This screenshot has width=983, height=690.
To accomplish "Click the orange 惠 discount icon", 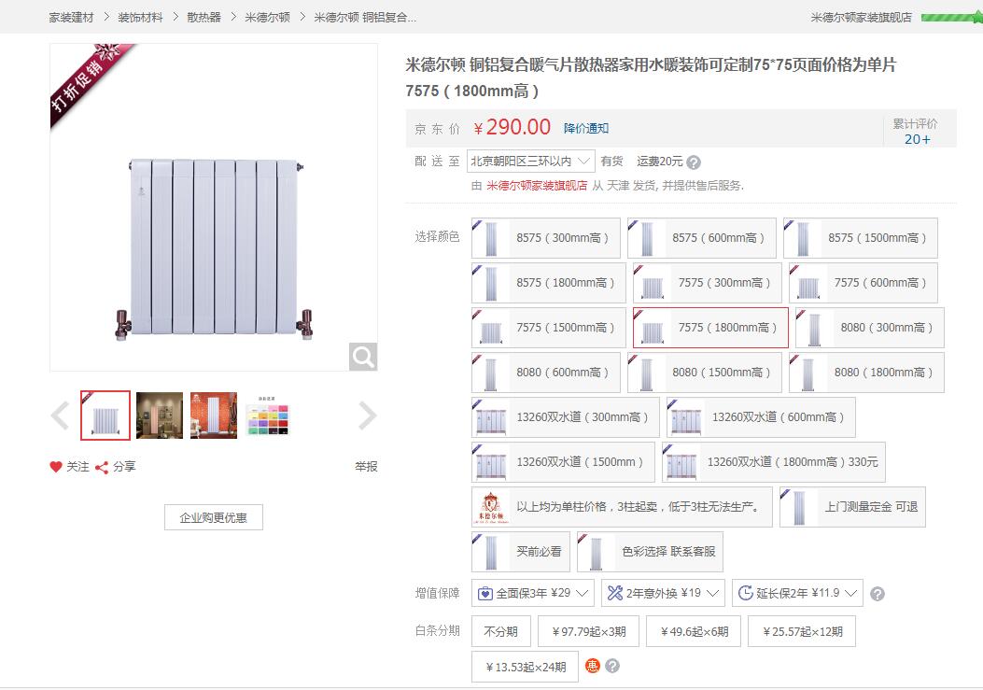I will point(593,666).
